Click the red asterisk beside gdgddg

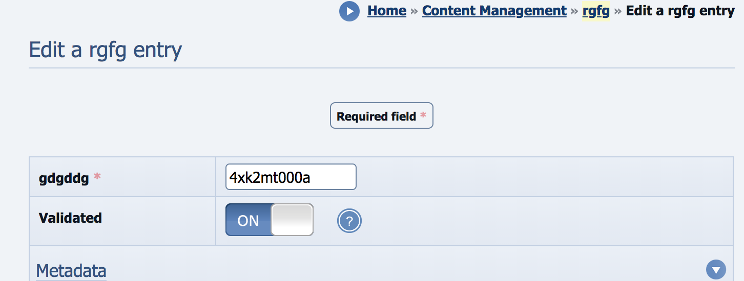pyautogui.click(x=97, y=178)
